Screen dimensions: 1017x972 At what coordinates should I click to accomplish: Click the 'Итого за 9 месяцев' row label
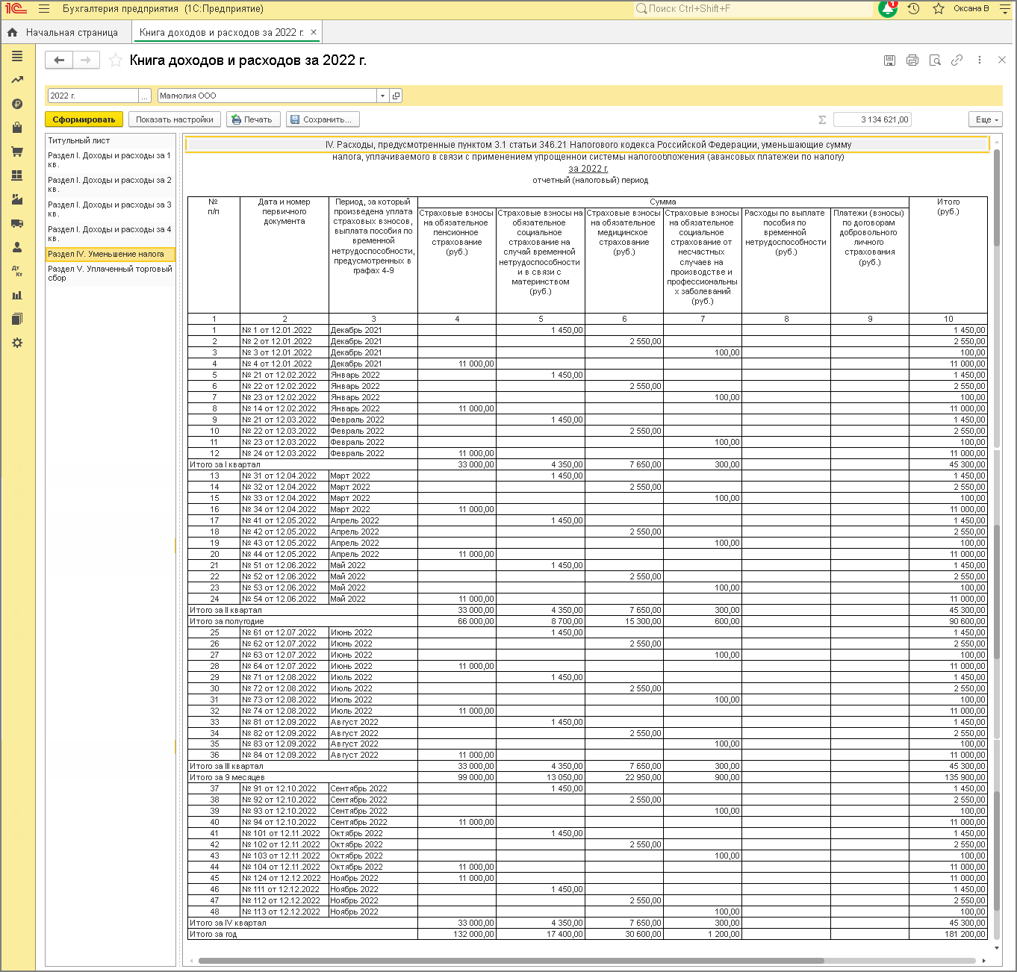click(227, 777)
